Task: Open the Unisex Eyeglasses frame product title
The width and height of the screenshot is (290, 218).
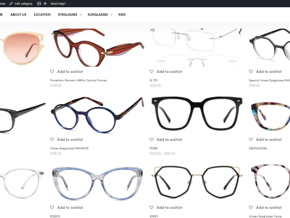Action: [x=265, y=216]
